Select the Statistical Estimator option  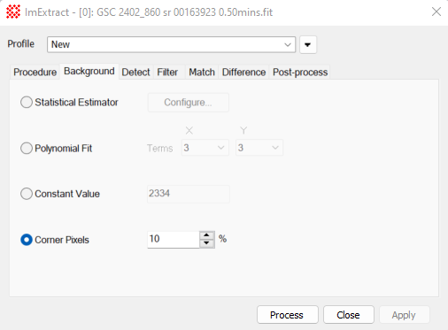[27, 103]
